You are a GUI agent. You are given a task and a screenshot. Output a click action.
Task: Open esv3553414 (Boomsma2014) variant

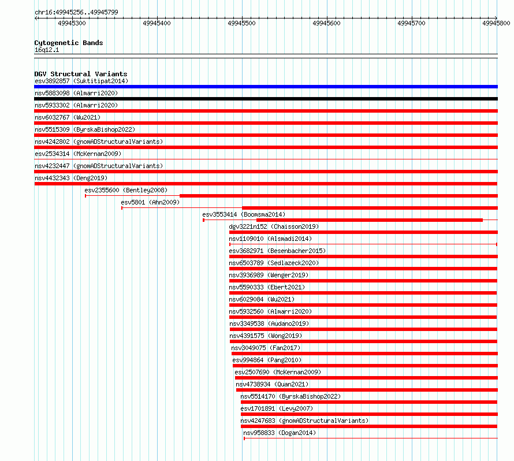(x=244, y=214)
